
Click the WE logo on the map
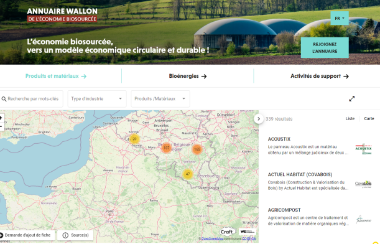248,232
